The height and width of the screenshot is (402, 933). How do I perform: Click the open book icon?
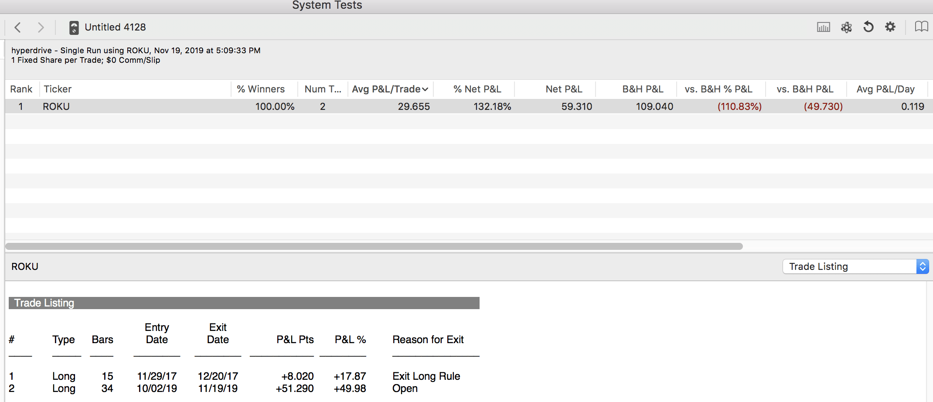(x=921, y=27)
